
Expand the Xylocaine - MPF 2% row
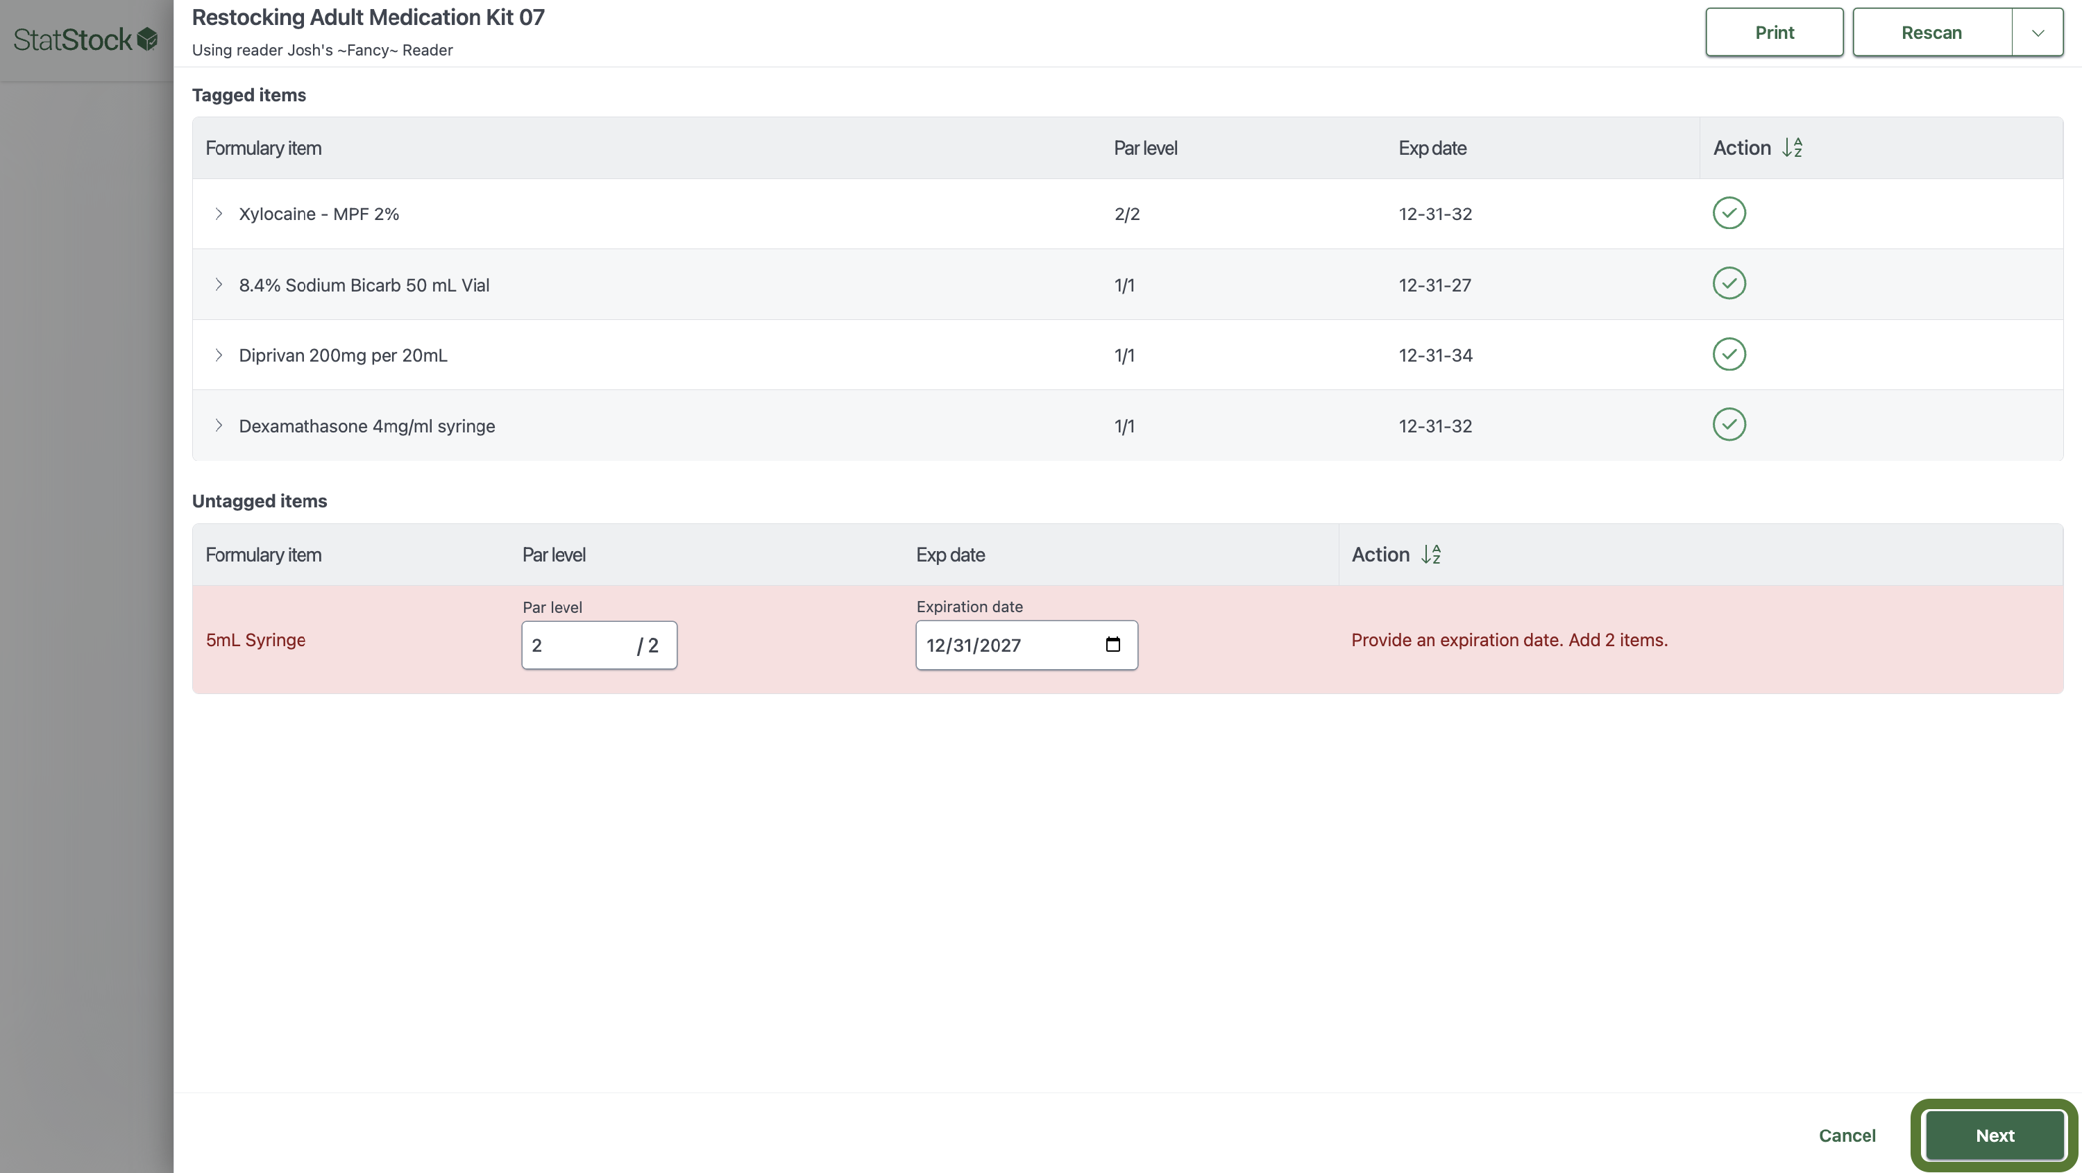coord(218,213)
